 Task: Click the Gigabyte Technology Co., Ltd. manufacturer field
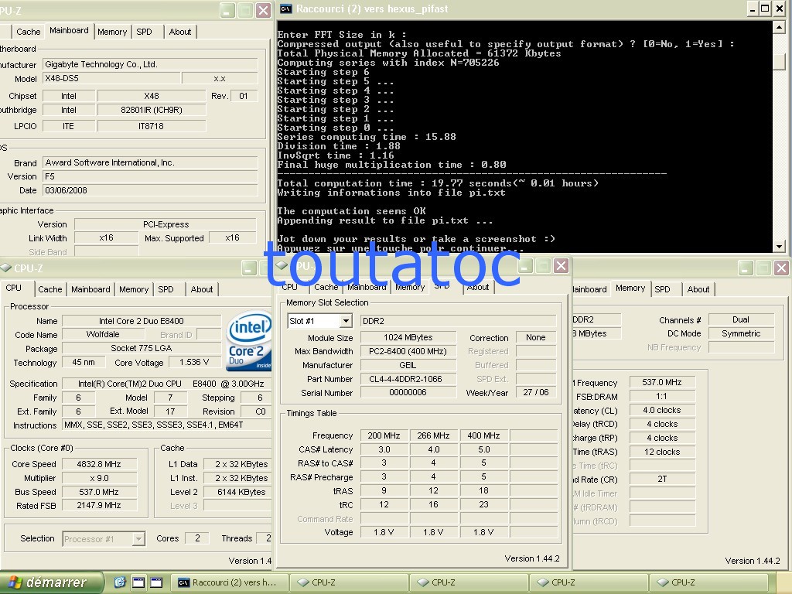tap(150, 64)
